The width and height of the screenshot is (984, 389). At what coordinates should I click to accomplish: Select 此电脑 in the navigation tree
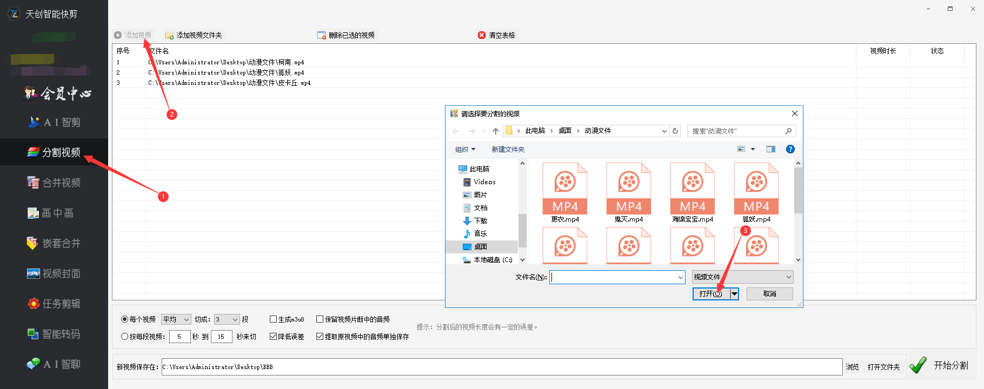pos(474,169)
